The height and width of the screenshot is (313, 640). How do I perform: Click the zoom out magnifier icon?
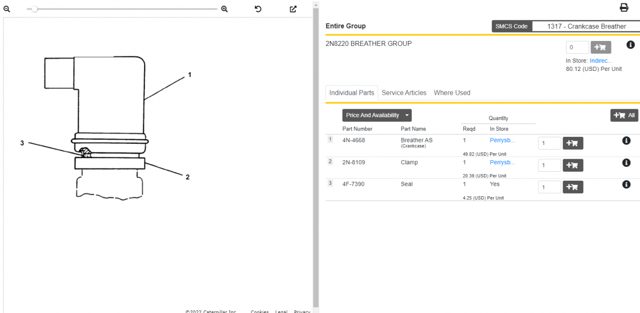click(7, 9)
